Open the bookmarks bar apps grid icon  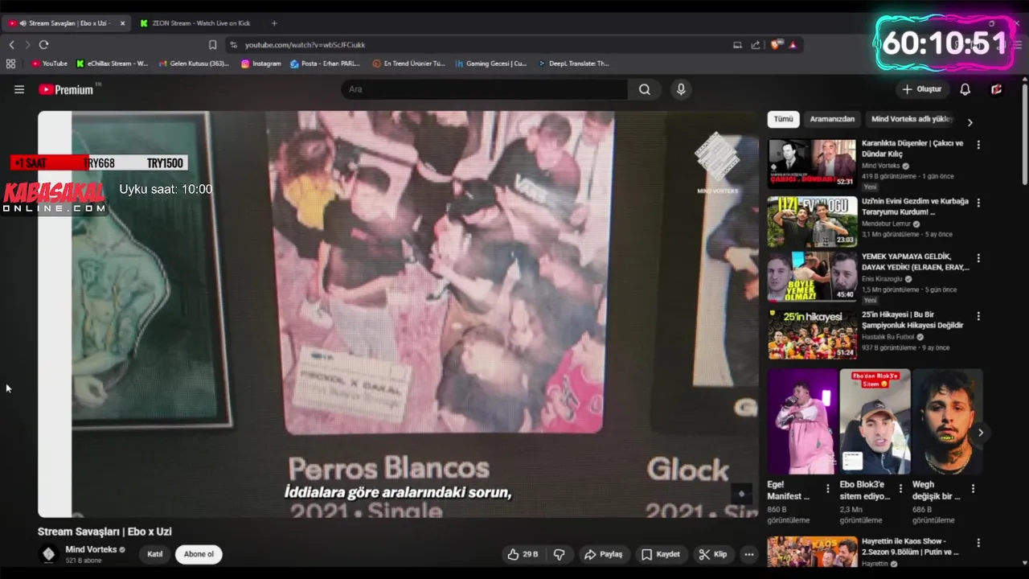pos(10,64)
